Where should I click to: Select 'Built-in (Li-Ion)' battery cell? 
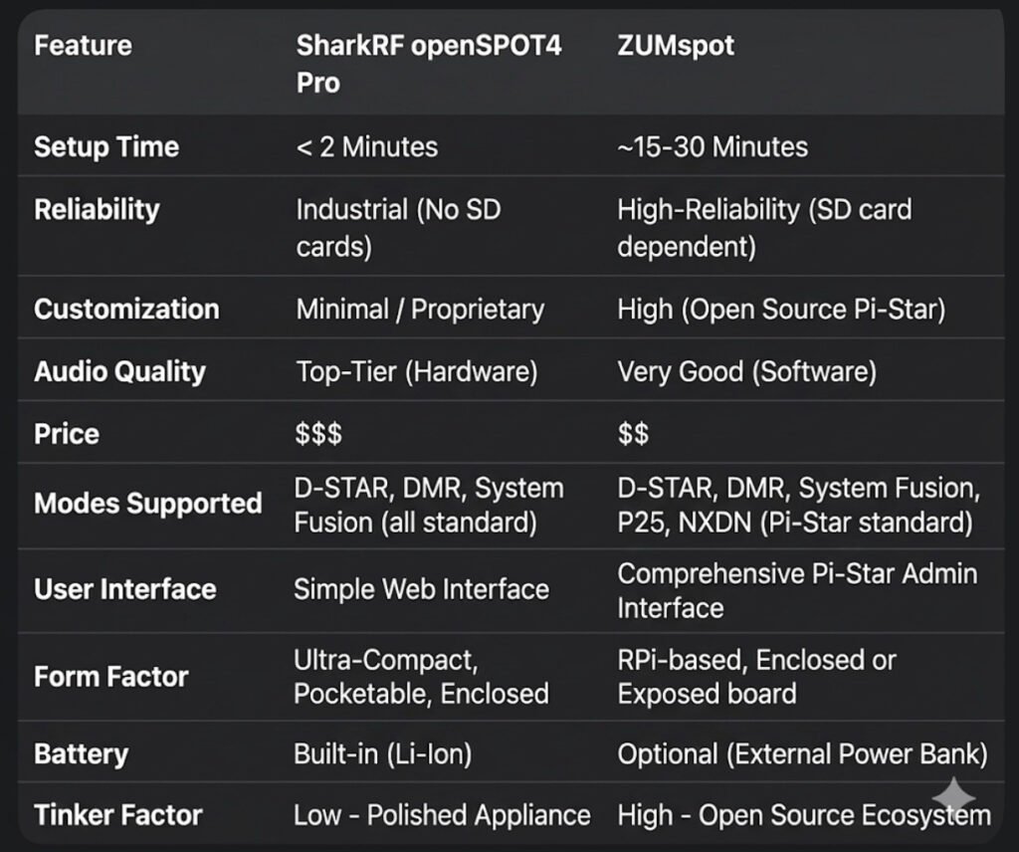(x=382, y=753)
